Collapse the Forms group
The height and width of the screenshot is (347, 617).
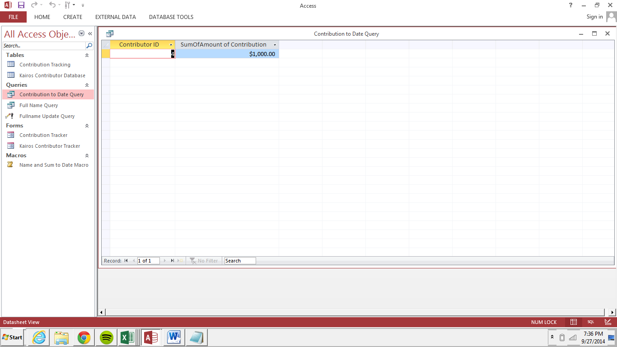(87, 126)
